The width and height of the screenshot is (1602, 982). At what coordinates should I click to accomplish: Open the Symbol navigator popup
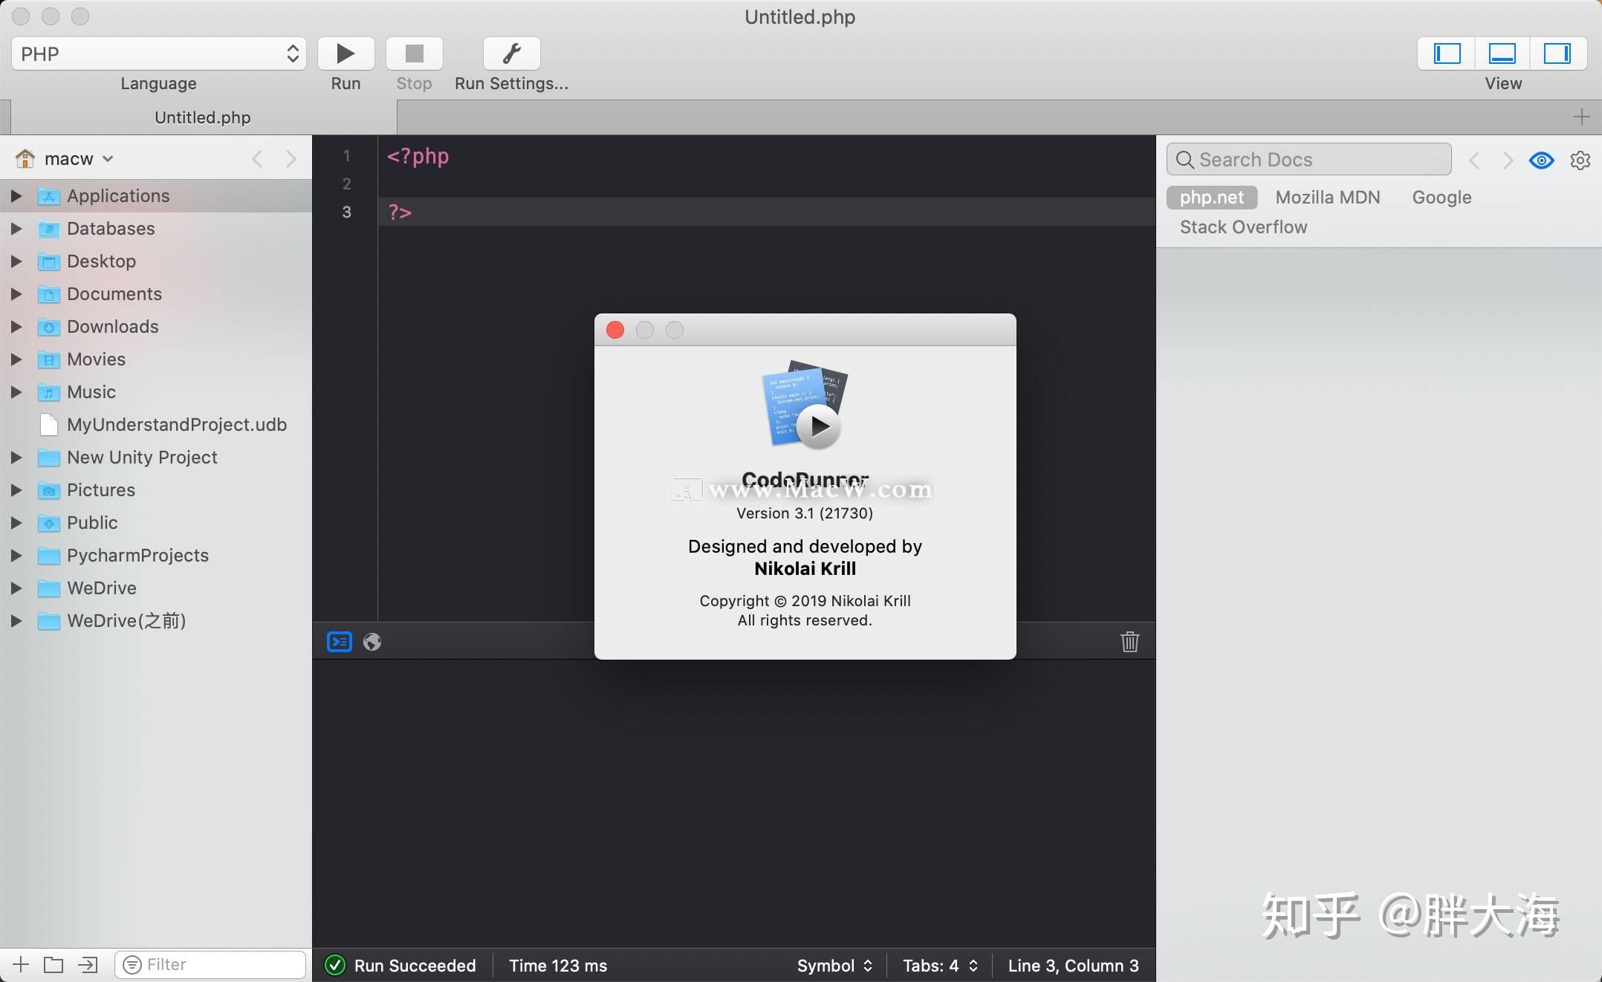click(x=834, y=966)
